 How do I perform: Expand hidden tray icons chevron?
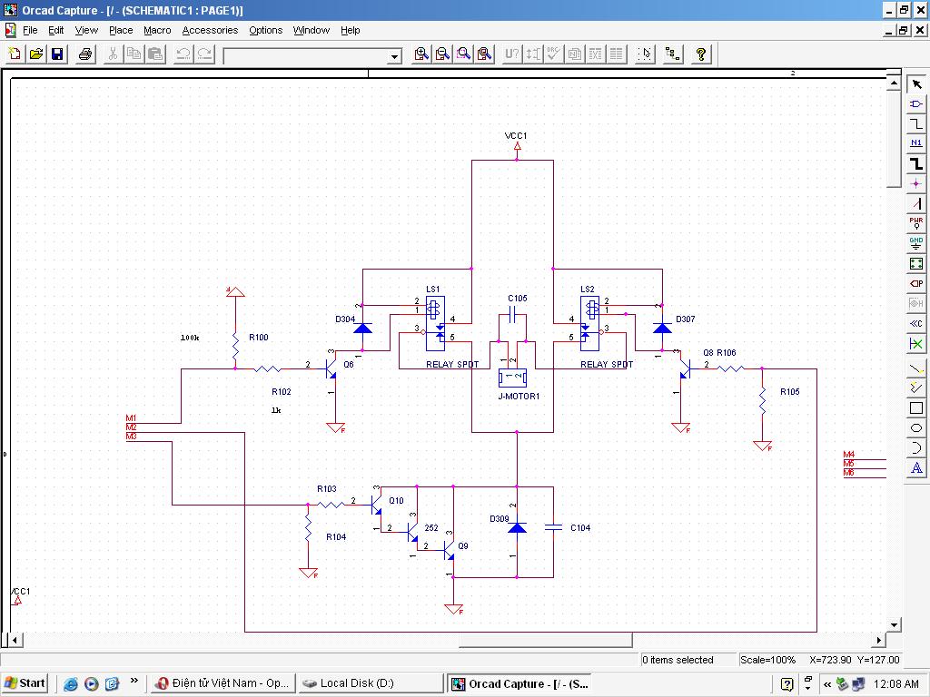point(826,684)
